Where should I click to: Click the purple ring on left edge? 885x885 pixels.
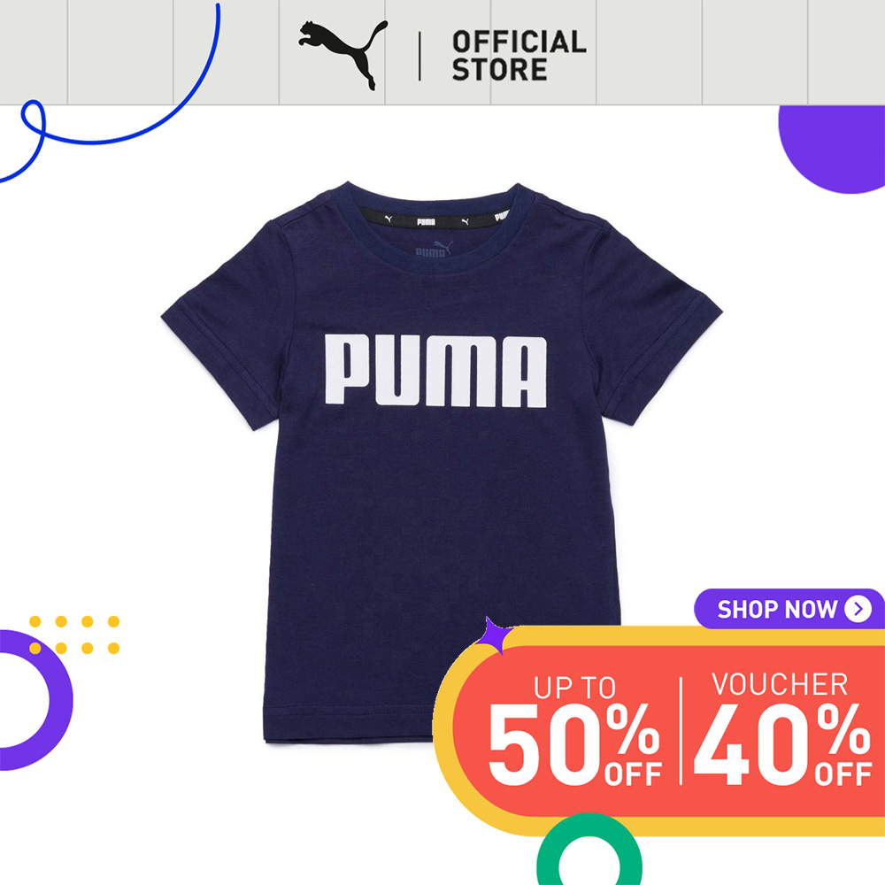tap(34, 700)
